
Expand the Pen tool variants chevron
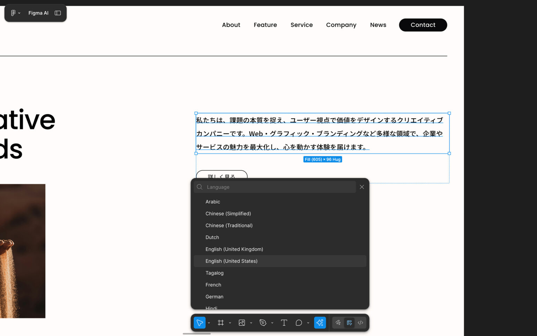coord(272,323)
